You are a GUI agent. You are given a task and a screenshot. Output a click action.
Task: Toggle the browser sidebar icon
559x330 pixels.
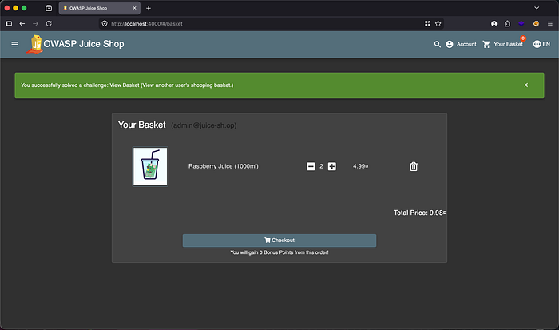pos(9,23)
